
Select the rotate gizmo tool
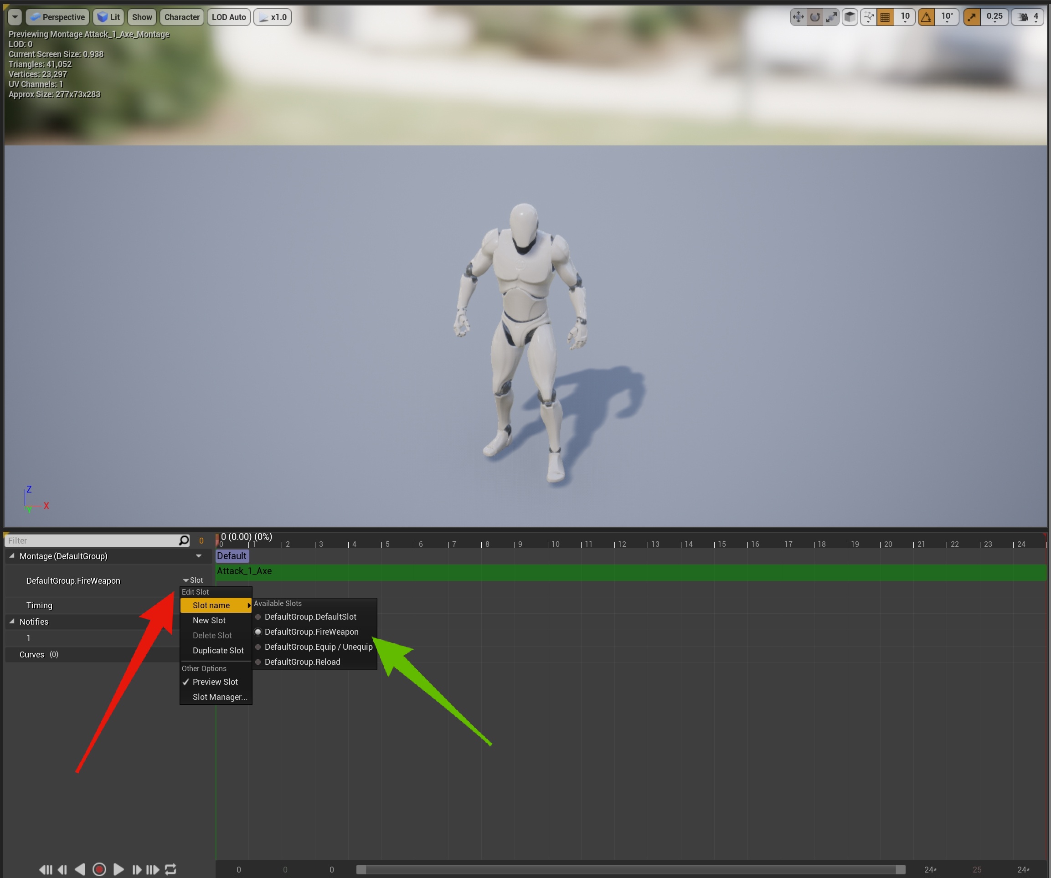coord(815,17)
